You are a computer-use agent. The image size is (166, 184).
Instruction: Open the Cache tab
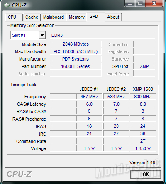click(x=32, y=17)
